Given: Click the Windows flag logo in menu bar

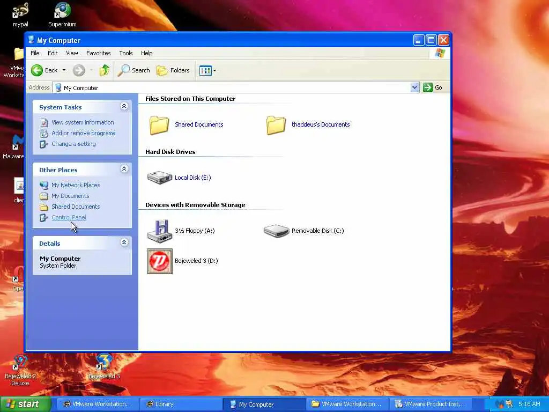Looking at the screenshot, I should pyautogui.click(x=440, y=53).
